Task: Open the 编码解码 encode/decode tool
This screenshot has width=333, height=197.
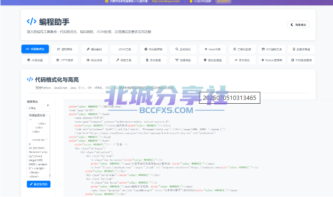Action: click(x=94, y=49)
